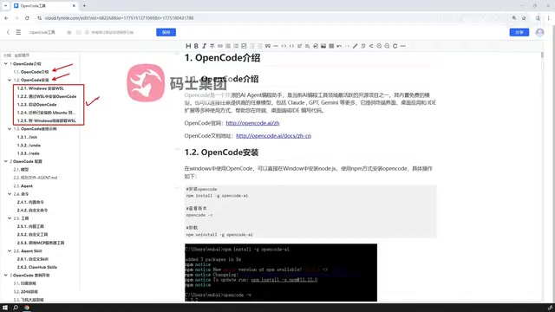Collapse the 2 OpenCode 配置 outline section
The height and width of the screenshot is (312, 555).
[x=6, y=161]
